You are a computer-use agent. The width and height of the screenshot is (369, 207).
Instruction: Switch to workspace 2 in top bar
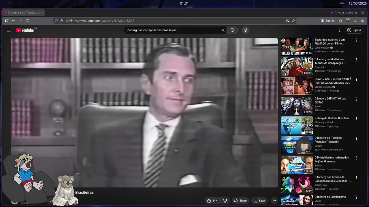click(x=9, y=3)
